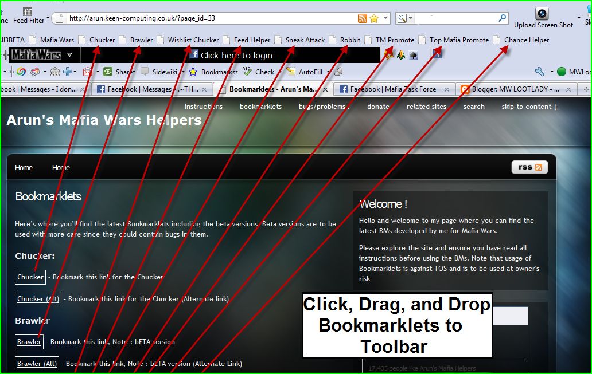This screenshot has height=374, width=592.
Task: Click the Google swirl toolbar icon
Action: click(21, 72)
